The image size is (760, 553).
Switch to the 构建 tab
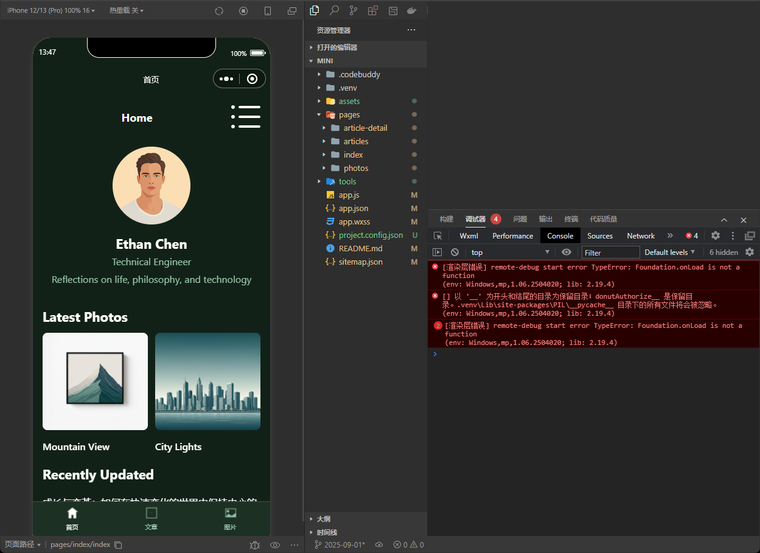point(447,219)
